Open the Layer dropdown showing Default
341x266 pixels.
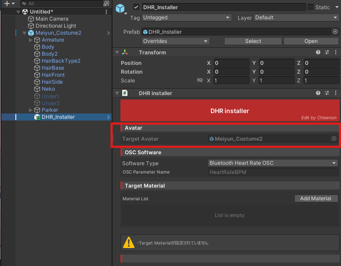[x=296, y=18]
